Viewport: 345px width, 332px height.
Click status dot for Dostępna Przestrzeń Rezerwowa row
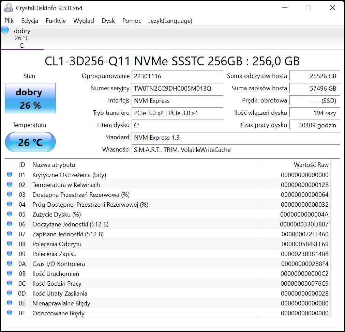click(10, 194)
